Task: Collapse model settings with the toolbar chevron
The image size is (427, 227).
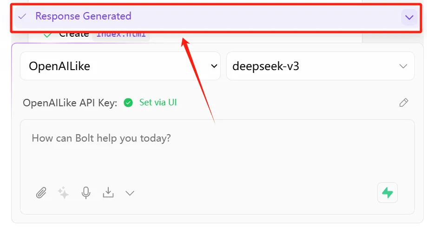Action: click(x=130, y=193)
